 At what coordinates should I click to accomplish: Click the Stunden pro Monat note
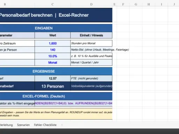point(91,43)
